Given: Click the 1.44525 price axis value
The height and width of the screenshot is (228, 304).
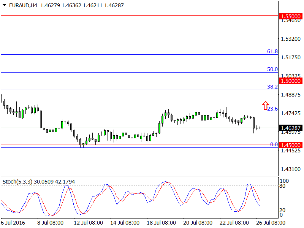Looking at the screenshot, I should (x=291, y=150).
